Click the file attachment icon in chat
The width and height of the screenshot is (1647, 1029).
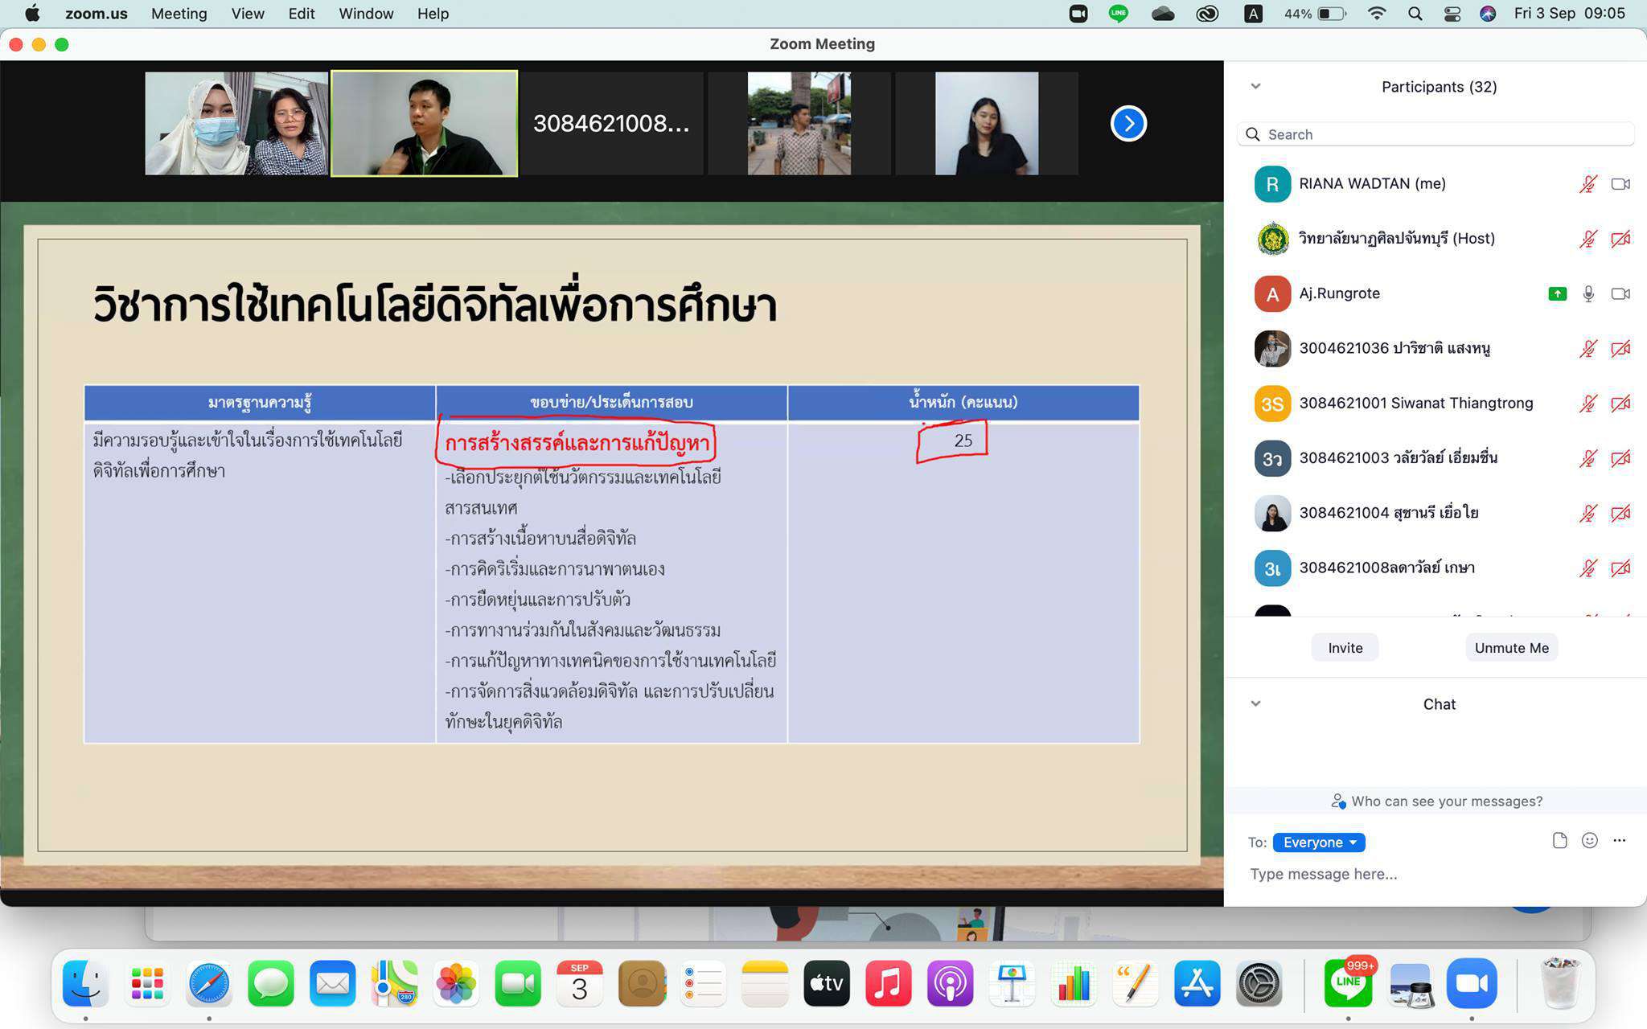pyautogui.click(x=1559, y=841)
